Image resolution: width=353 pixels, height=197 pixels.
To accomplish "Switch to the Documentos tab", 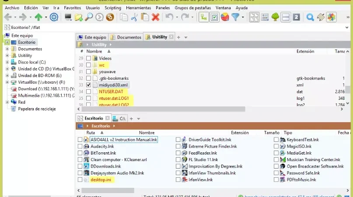I will (126, 37).
